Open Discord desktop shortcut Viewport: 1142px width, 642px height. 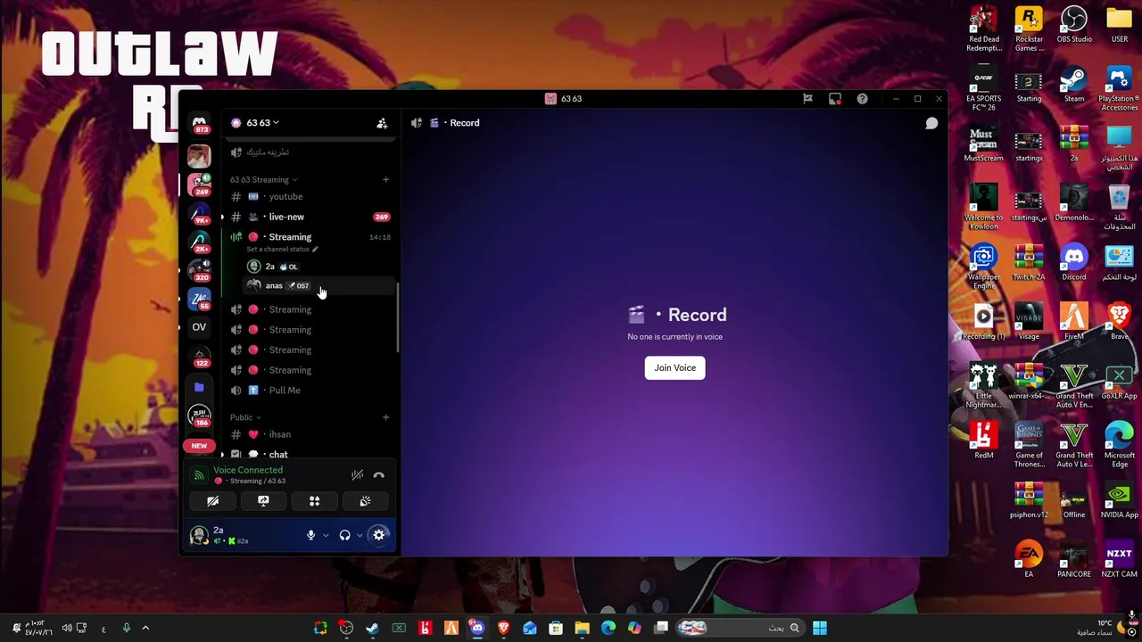coord(1074,263)
